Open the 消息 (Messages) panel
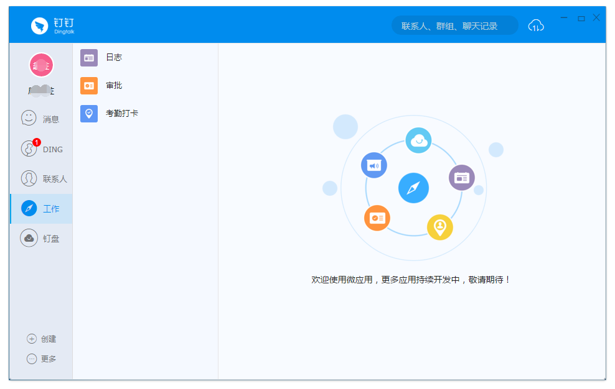615x389 pixels. (x=40, y=119)
